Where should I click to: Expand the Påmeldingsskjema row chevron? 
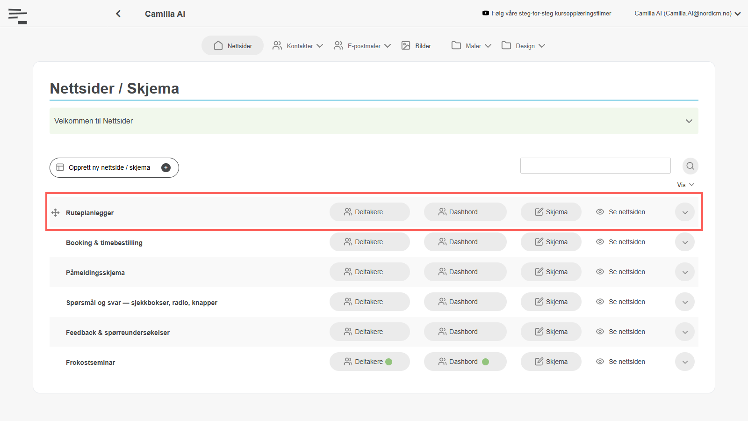tap(685, 272)
